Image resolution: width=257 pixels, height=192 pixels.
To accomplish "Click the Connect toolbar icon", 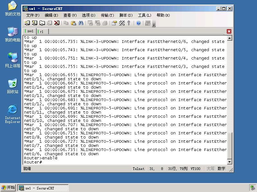I will 27,23.
